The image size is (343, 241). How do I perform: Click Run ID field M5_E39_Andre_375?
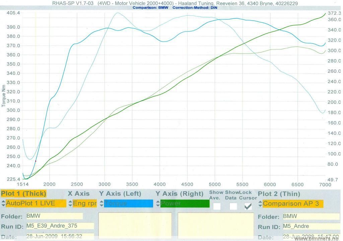(x=59, y=226)
